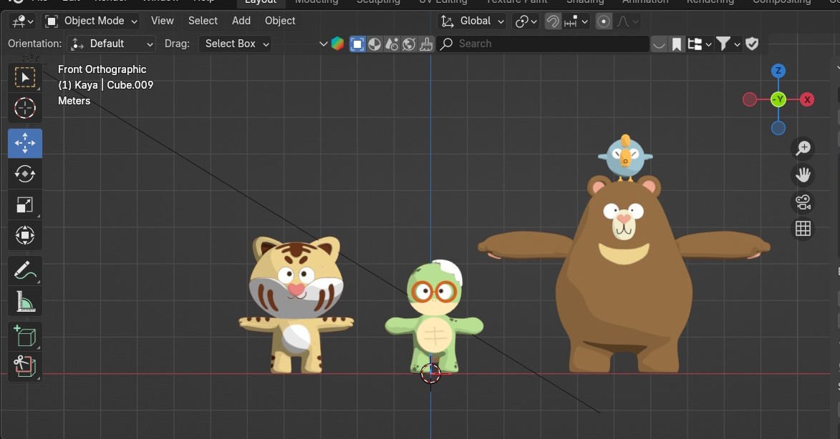Viewport: 840px width, 439px height.
Task: Select the Select Box tool in toolbar
Action: (24, 77)
